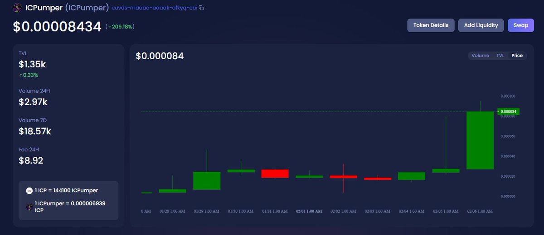Open Token Details
The height and width of the screenshot is (235, 544).
pyautogui.click(x=431, y=25)
